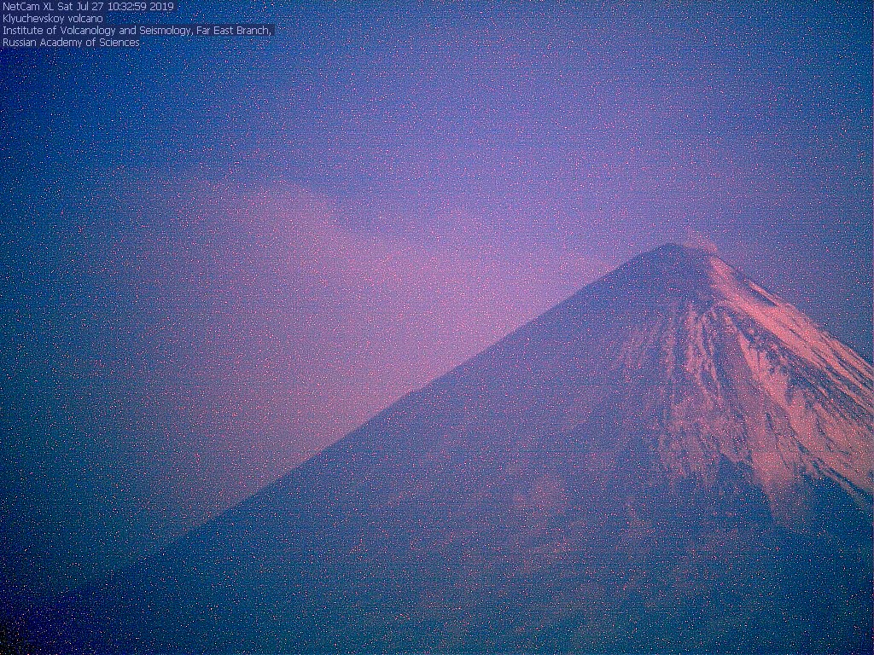Click the NetCam XL timestamp text
The width and height of the screenshot is (874, 655).
point(88,7)
